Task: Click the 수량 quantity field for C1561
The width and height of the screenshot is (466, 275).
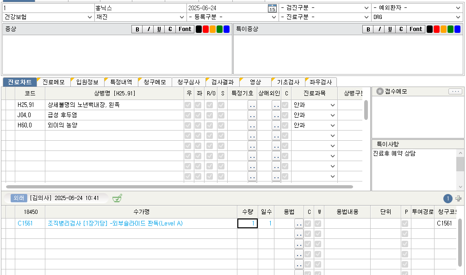Action: pos(247,223)
